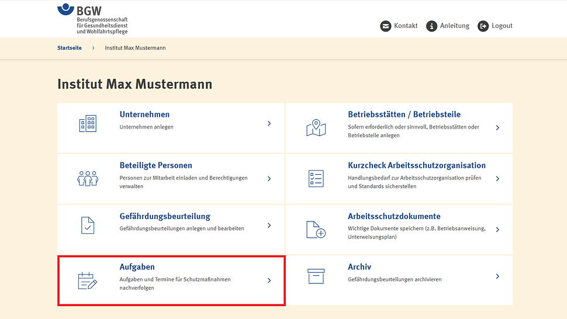Click the building icon for Unternehmen
The height and width of the screenshot is (319, 567).
(88, 124)
